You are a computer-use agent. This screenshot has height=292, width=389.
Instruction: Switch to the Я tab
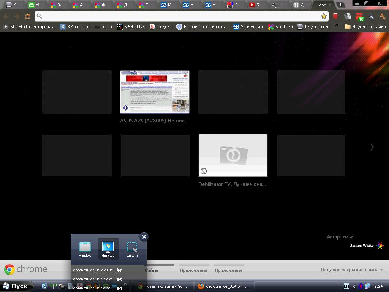click(12, 5)
